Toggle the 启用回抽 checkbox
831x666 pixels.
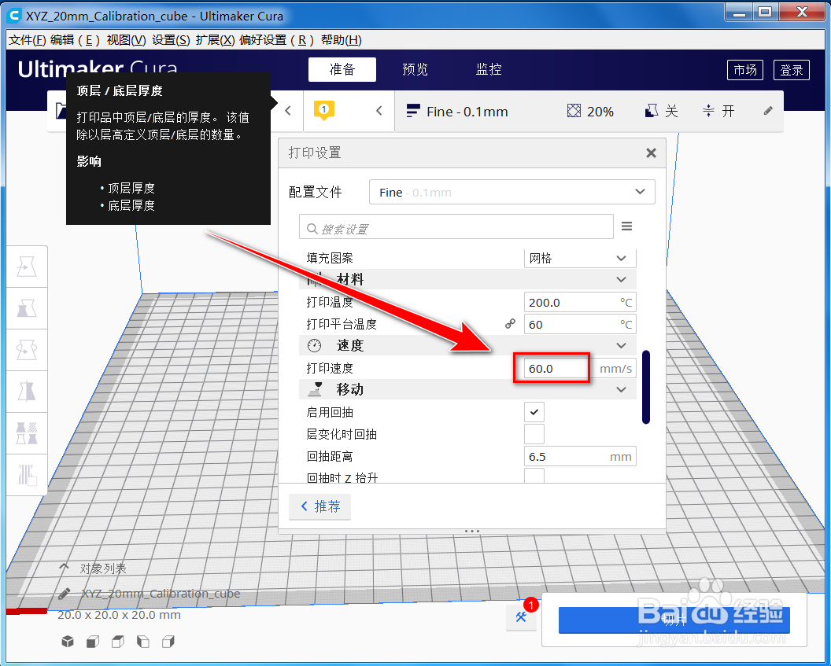(x=534, y=412)
